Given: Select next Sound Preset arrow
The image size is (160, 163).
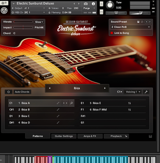Looking at the screenshot, I should 150,22.
